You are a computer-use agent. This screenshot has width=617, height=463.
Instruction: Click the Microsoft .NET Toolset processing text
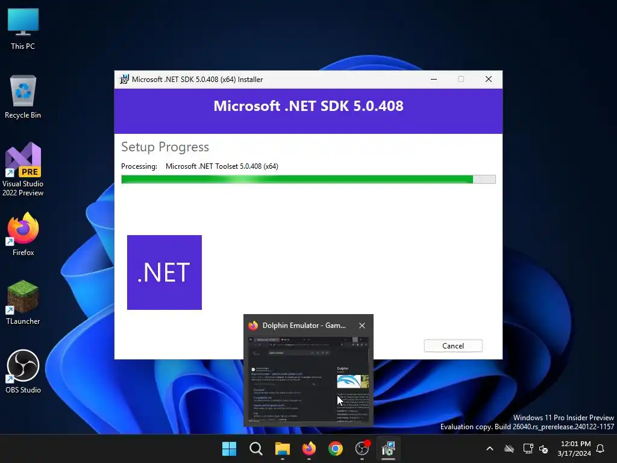[x=222, y=166]
